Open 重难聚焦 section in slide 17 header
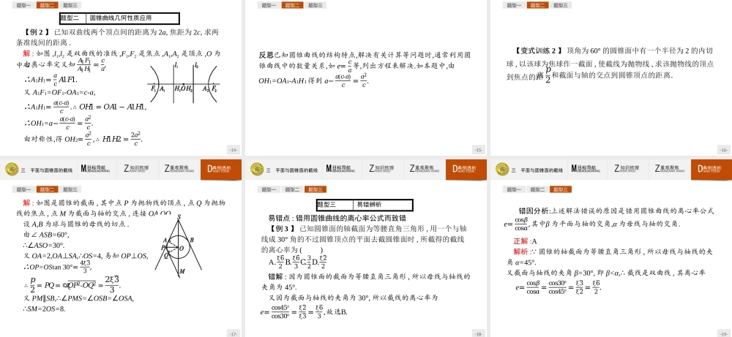Screen dimensions: 732x337 point(179,169)
